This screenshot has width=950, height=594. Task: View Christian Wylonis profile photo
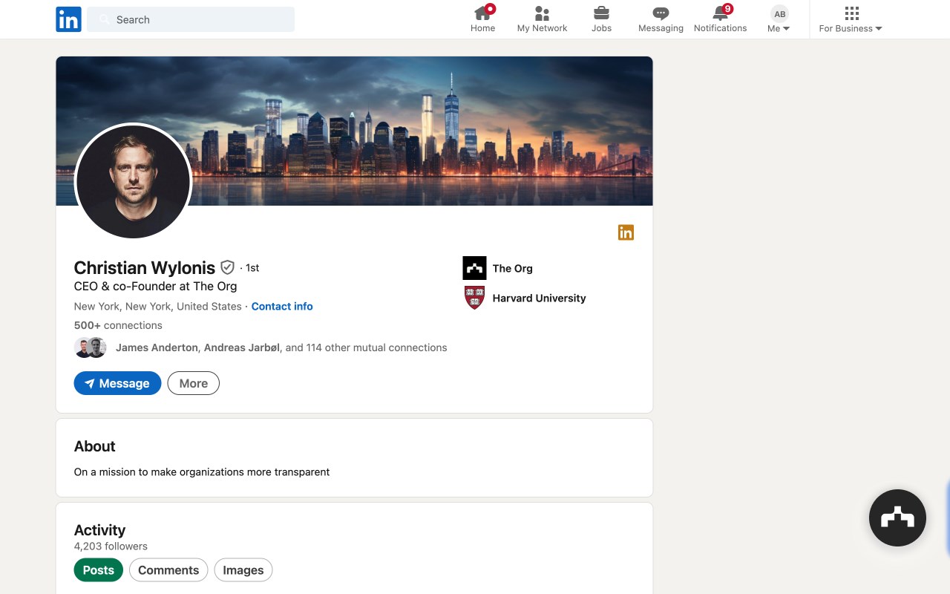134,181
